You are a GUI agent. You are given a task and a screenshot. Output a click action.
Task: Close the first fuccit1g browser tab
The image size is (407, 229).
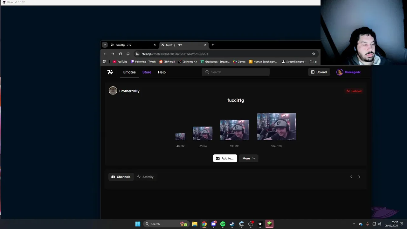point(155,45)
